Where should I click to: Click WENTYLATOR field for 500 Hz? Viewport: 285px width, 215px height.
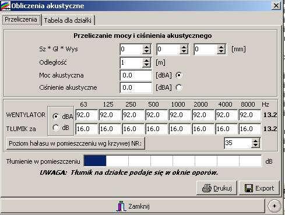pos(157,115)
